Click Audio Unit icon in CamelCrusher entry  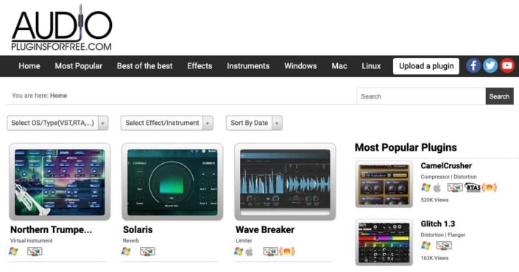pos(490,187)
